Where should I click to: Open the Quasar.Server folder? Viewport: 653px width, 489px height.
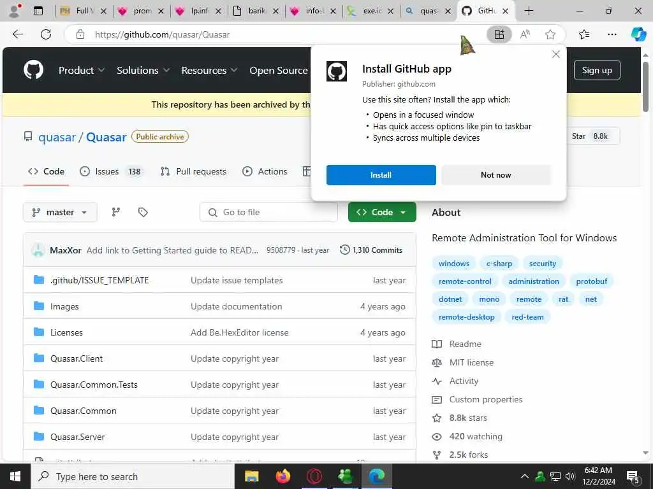77,437
